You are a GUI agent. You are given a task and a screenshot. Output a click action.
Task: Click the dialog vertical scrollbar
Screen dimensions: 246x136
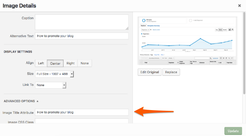[244, 53]
